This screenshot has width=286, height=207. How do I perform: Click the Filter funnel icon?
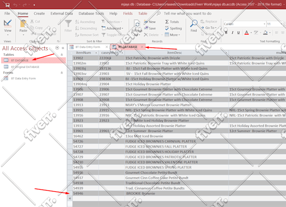[68, 23]
